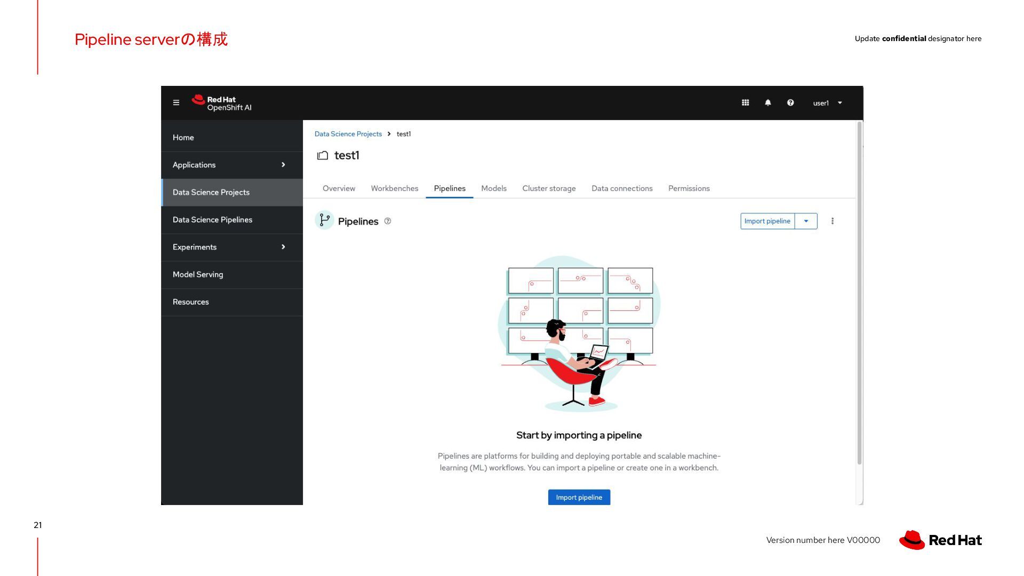This screenshot has width=1024, height=576.
Task: Switch to the Overview tab
Action: tap(339, 188)
